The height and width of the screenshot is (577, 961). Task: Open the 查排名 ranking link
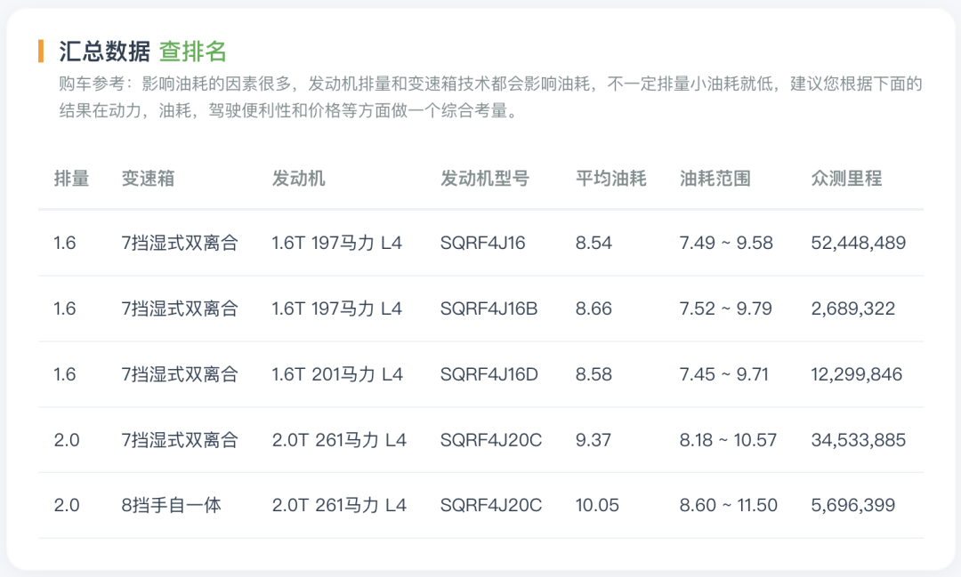coord(192,52)
